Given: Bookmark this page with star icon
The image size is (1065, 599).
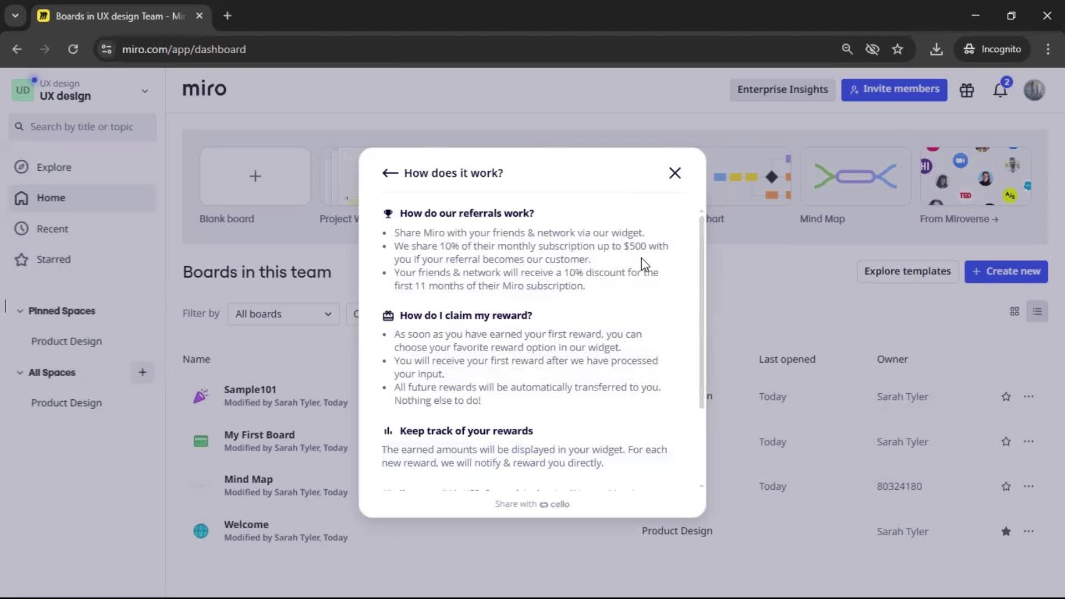Looking at the screenshot, I should pos(897,49).
